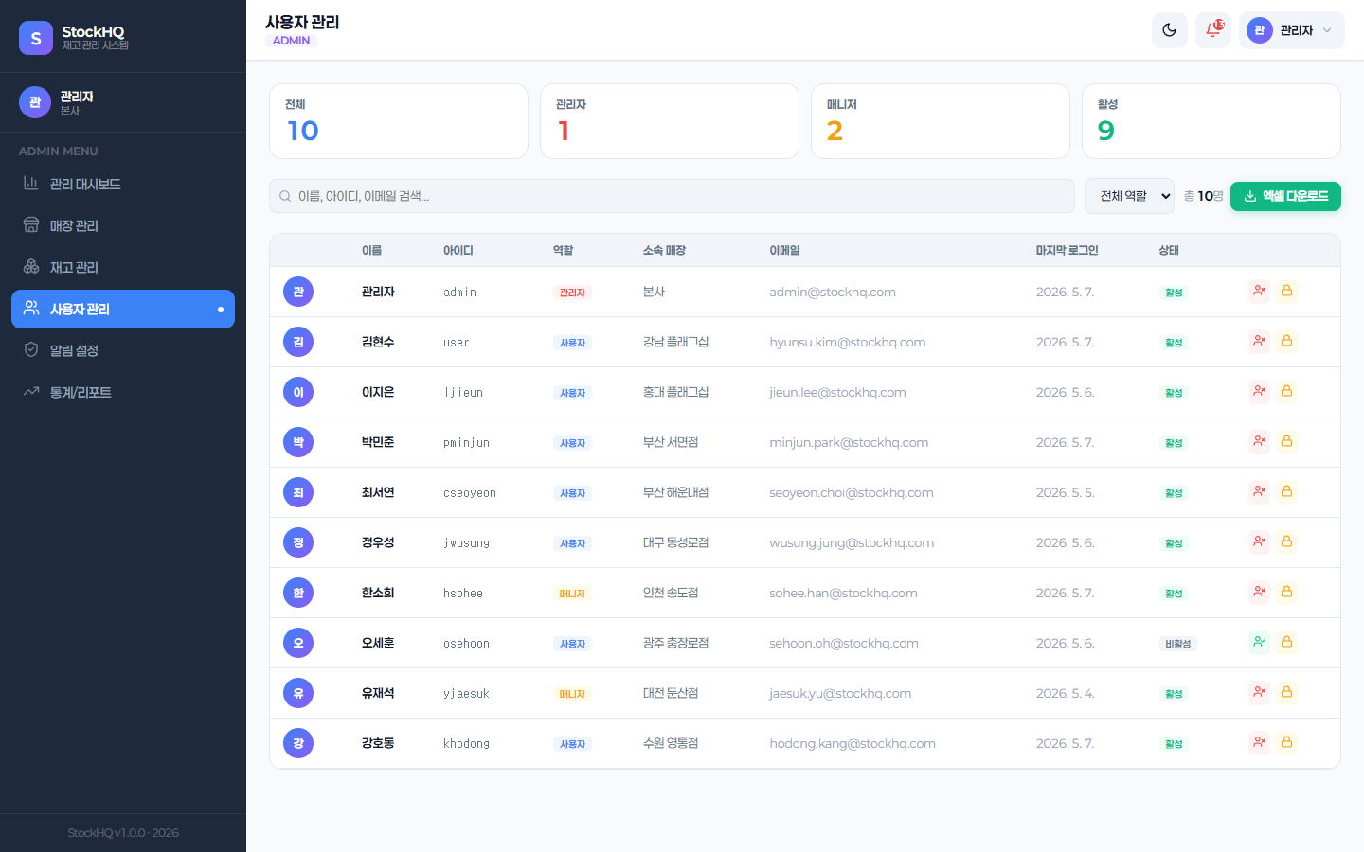Lock icon for 박민준 row
The image size is (1364, 852).
pyautogui.click(x=1286, y=441)
